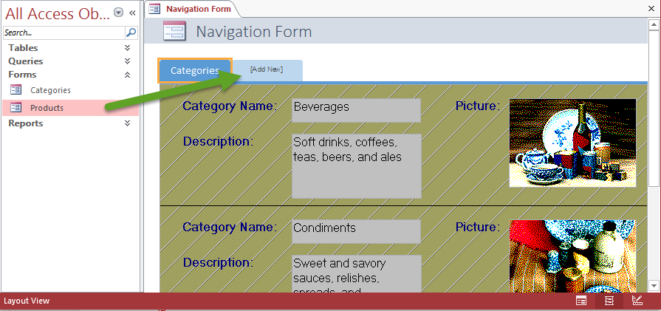Click the Navigation Form header logo icon
Image resolution: width=661 pixels, height=311 pixels.
click(174, 31)
